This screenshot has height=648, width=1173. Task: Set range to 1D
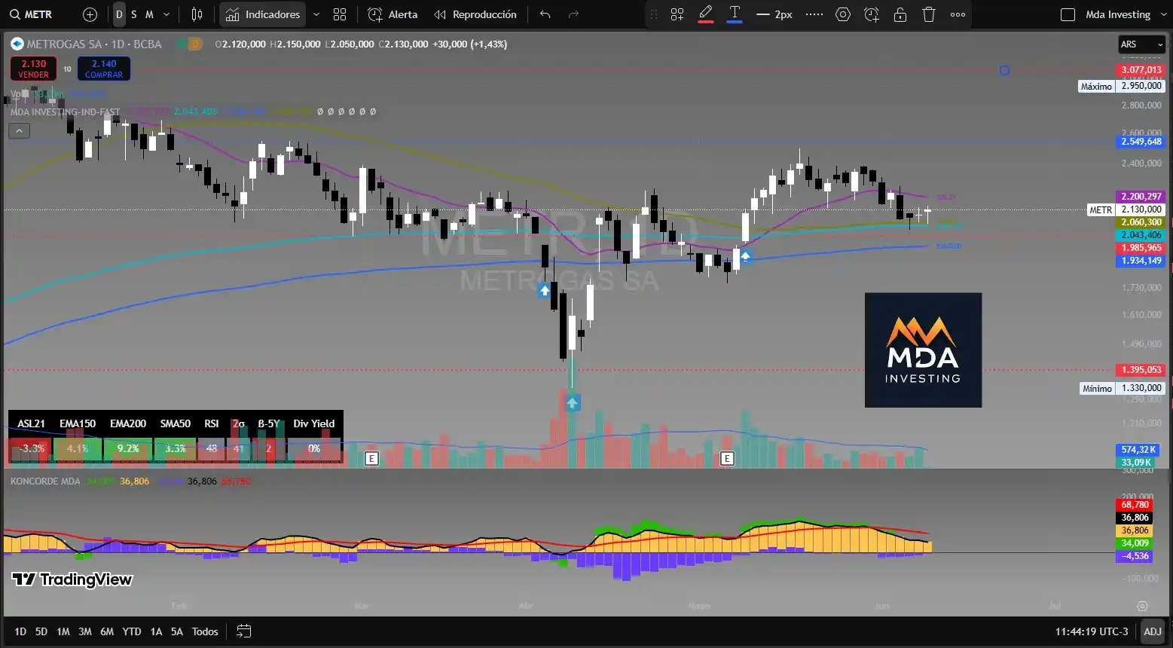tap(20, 631)
